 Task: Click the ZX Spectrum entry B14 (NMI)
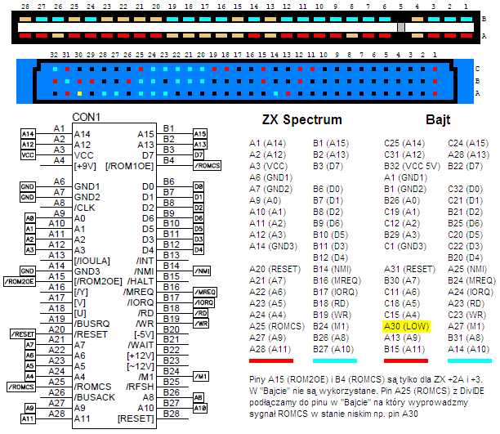[332, 270]
